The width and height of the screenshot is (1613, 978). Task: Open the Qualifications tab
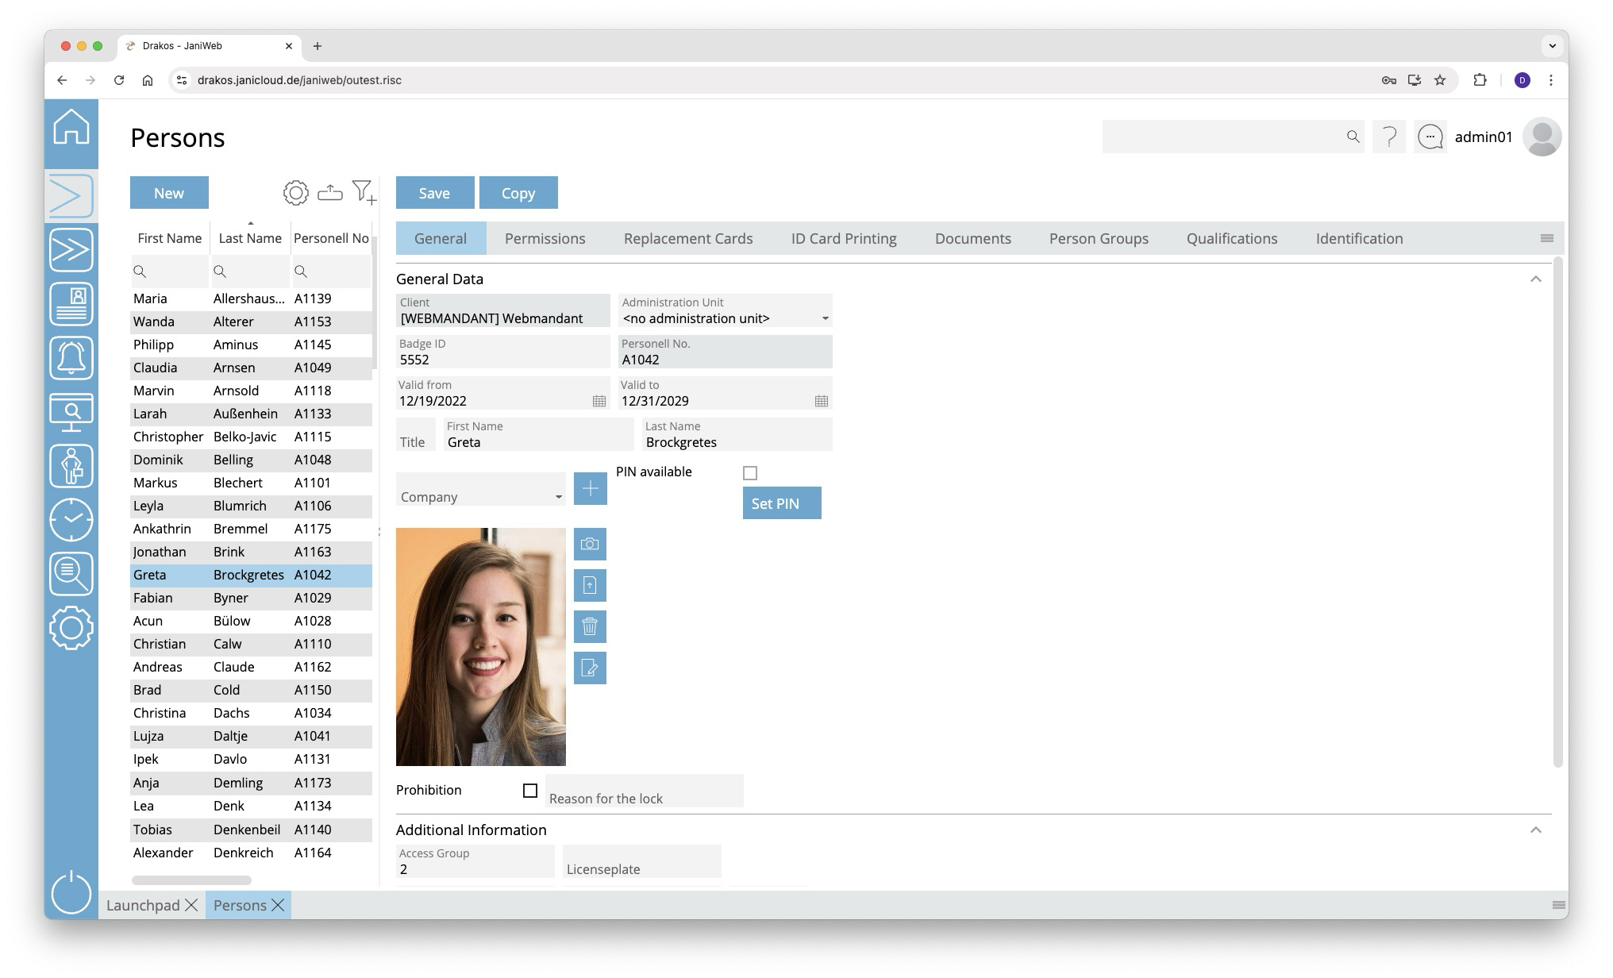tap(1231, 239)
